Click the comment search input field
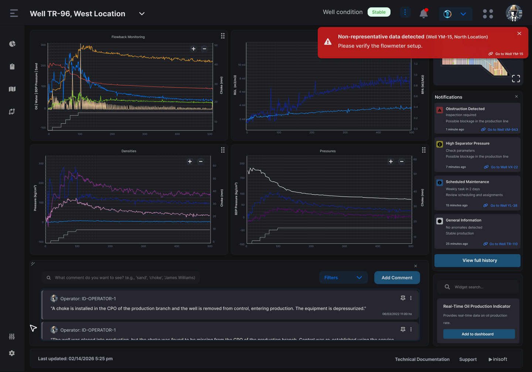Image resolution: width=532 pixels, height=372 pixels. pyautogui.click(x=120, y=278)
